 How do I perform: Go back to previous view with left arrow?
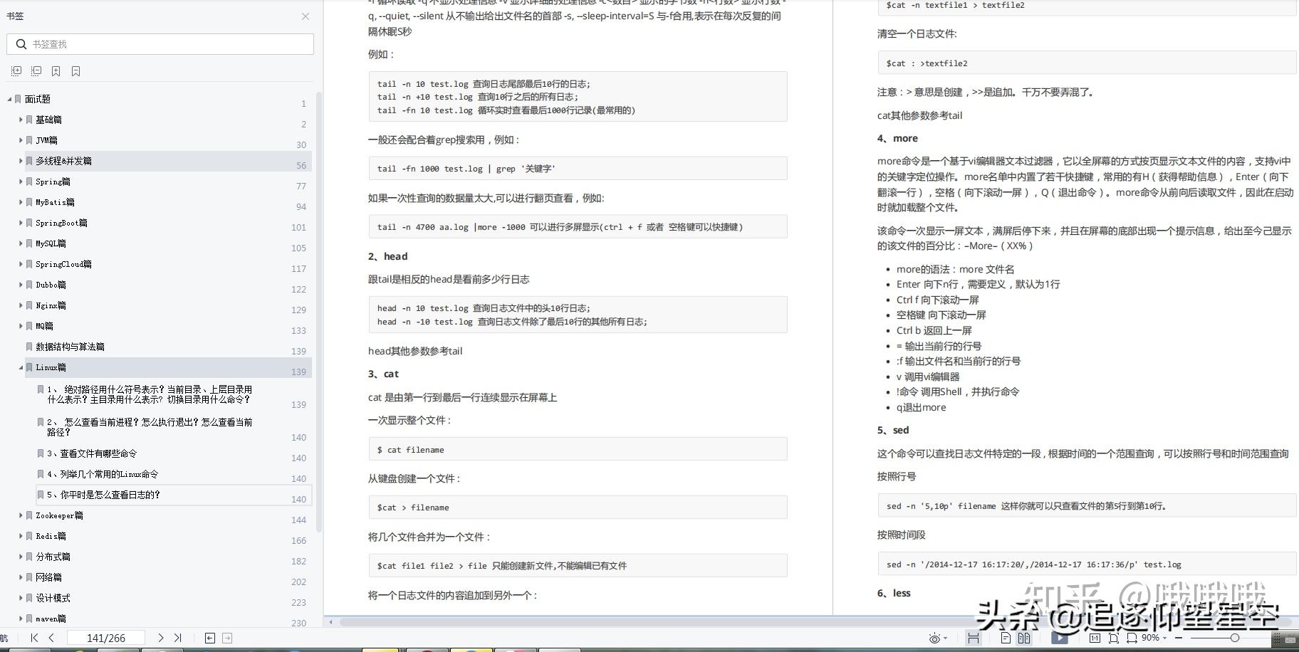click(210, 638)
